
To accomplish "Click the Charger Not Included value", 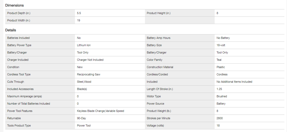I will 90,60.
